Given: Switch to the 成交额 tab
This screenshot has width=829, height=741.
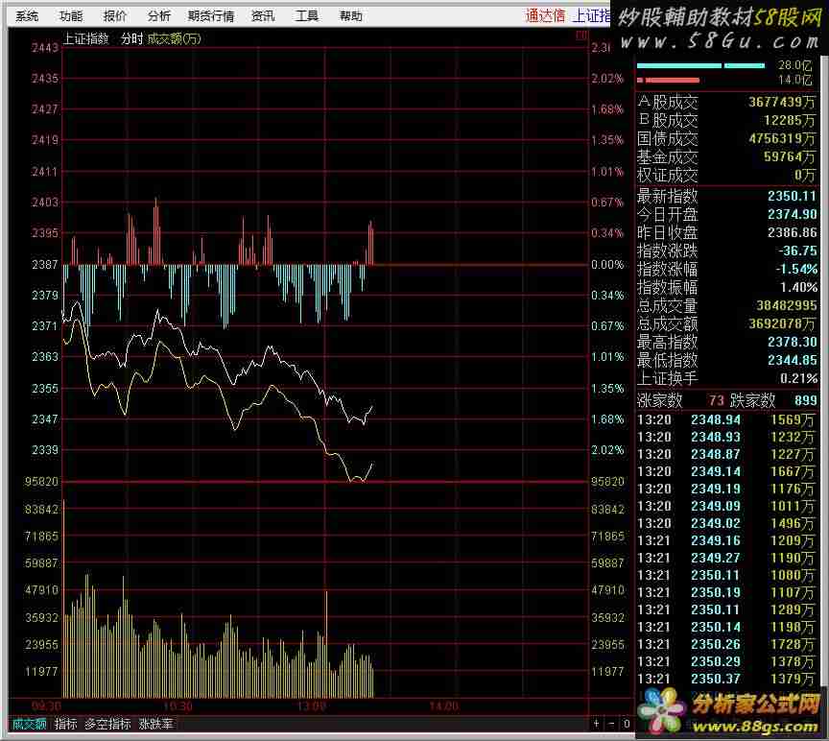Looking at the screenshot, I should pos(29,724).
